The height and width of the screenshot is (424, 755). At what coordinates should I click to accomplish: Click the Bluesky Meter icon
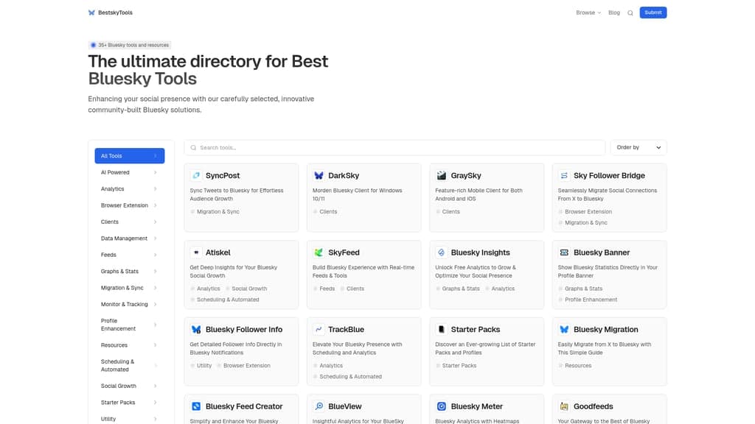pos(441,406)
